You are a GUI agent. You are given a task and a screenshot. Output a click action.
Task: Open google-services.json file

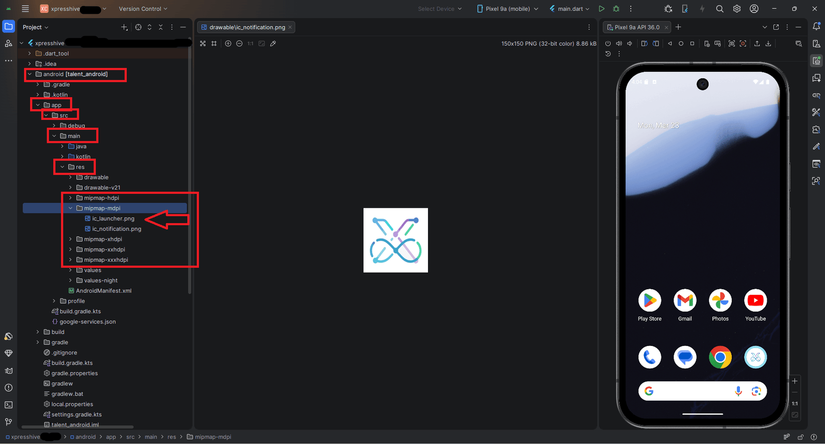(84, 322)
